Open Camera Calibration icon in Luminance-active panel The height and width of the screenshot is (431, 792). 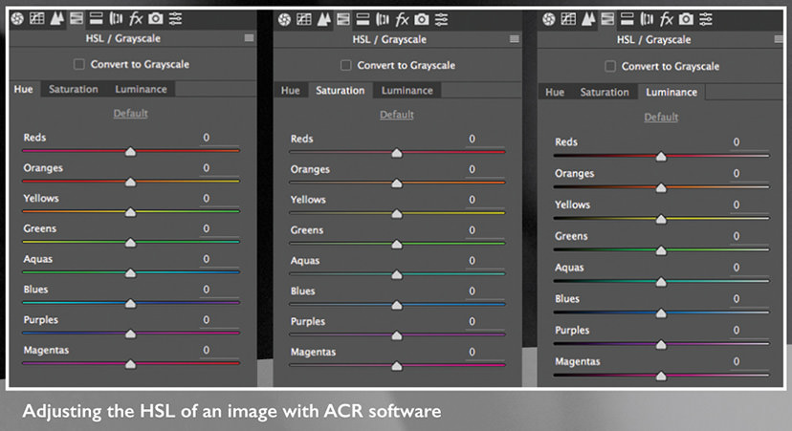point(686,20)
